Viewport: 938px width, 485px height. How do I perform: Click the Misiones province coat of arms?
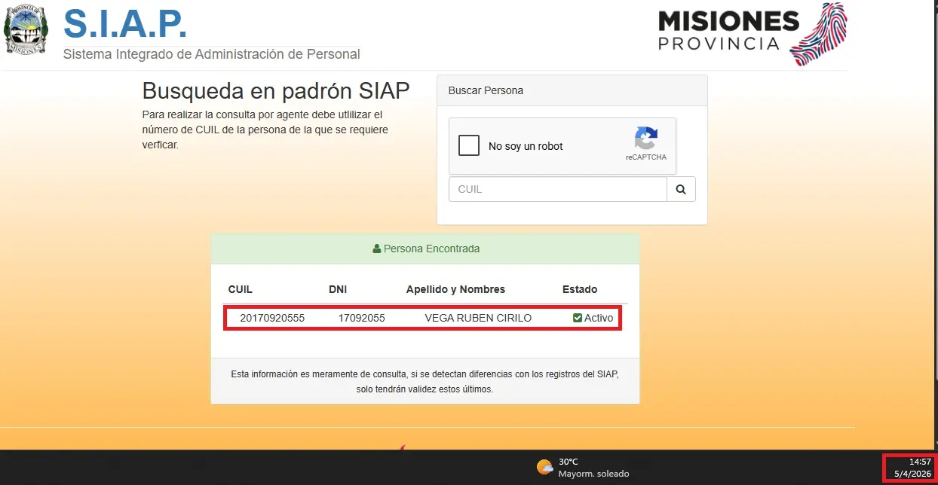coord(25,31)
